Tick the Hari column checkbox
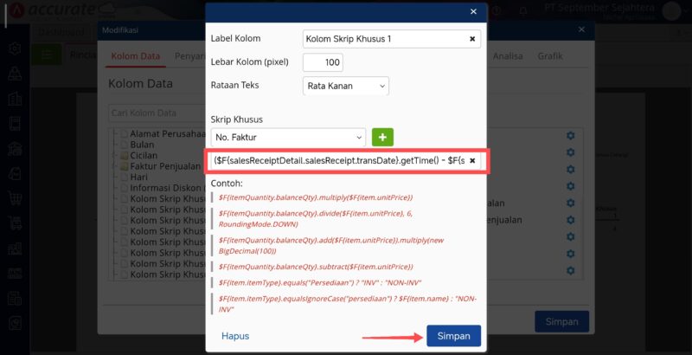The image size is (692, 355). [x=125, y=177]
